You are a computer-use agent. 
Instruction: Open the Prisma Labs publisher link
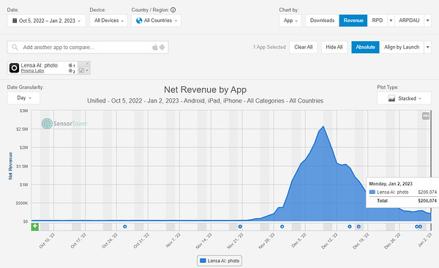[x=32, y=71]
